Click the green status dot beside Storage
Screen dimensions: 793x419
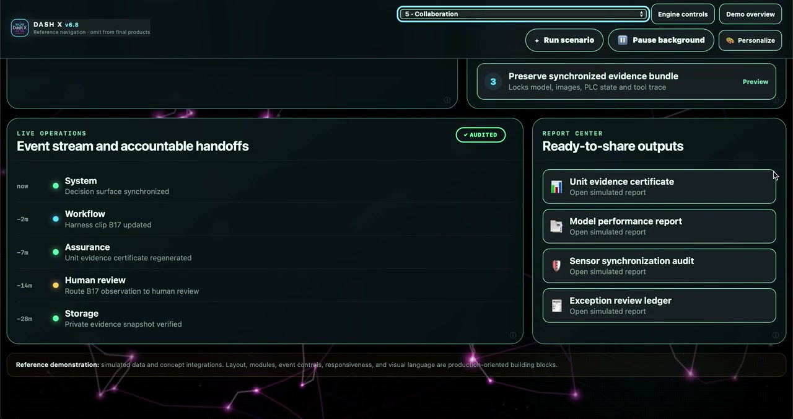(x=56, y=319)
